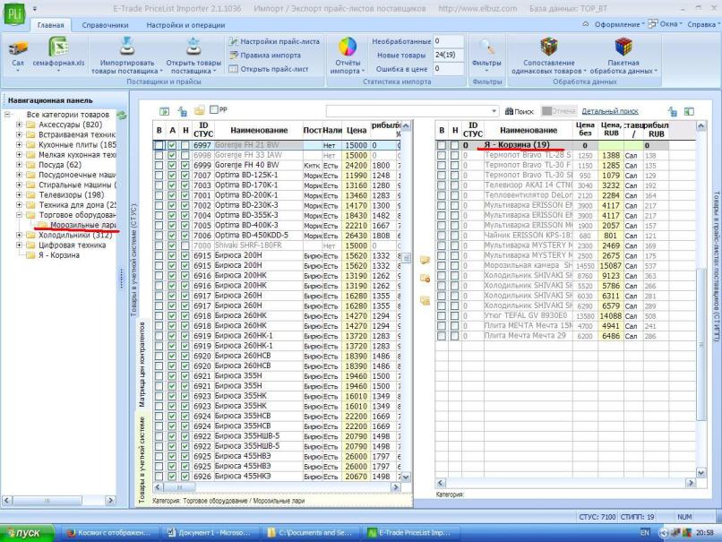
Task: Expand the Телевизоры (198) tree node
Action: [x=19, y=194]
